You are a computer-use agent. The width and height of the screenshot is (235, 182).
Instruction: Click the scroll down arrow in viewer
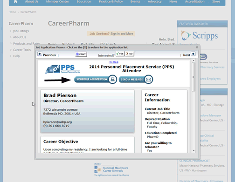(194, 151)
